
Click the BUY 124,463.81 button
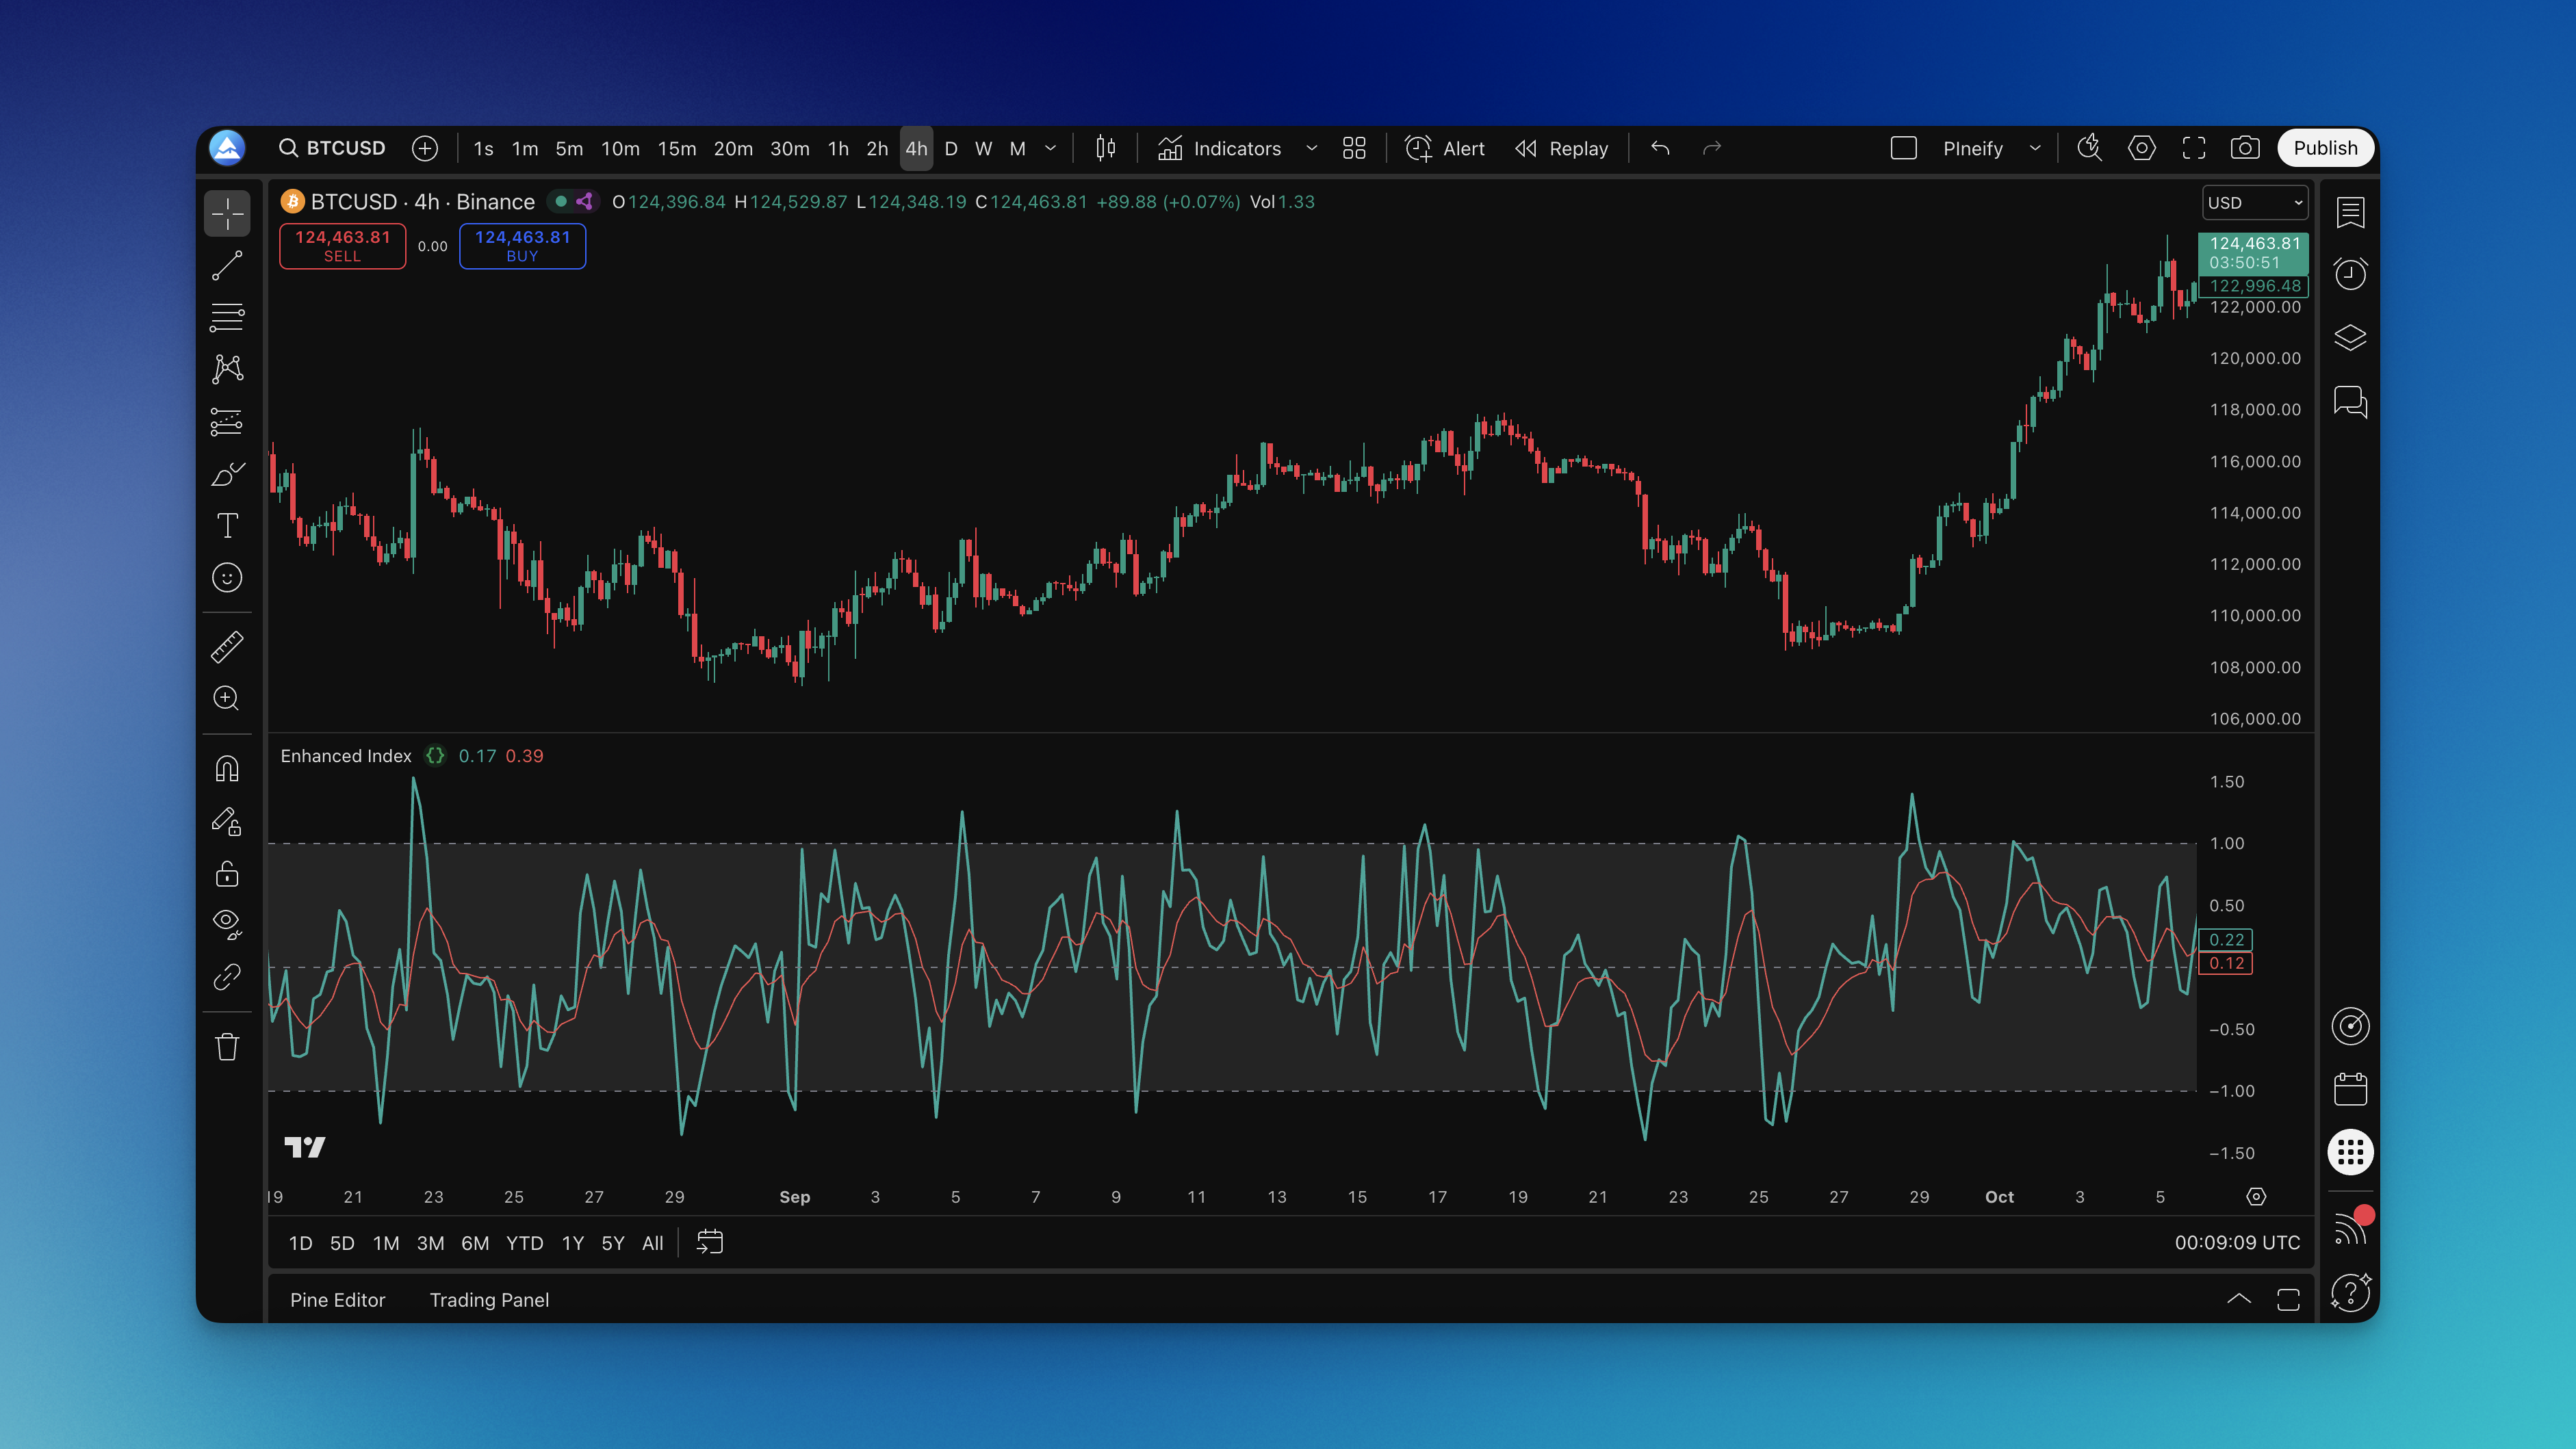click(522, 246)
